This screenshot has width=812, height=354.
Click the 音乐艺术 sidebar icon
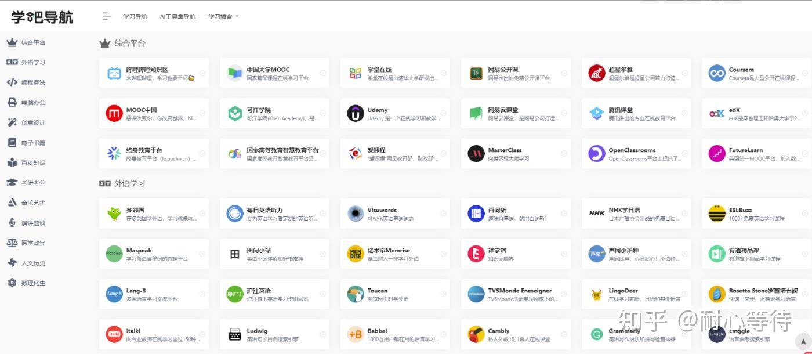(x=12, y=203)
